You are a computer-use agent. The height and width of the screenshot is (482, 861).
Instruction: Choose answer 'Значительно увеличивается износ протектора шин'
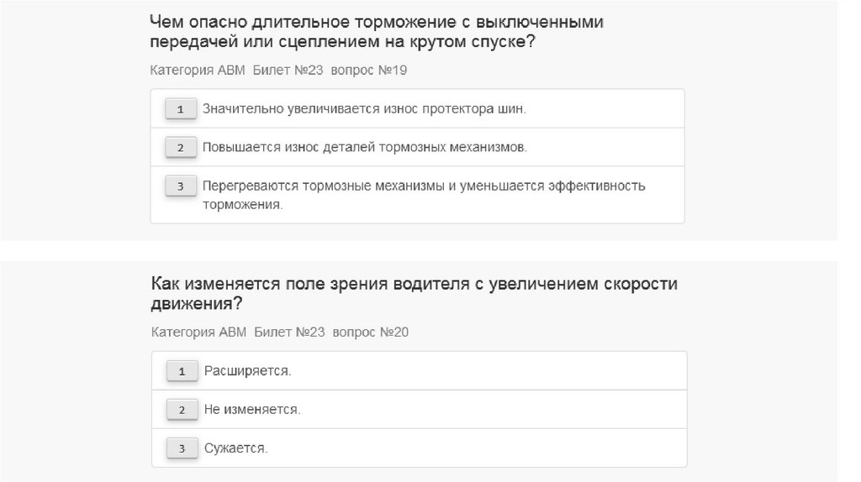pyautogui.click(x=364, y=109)
